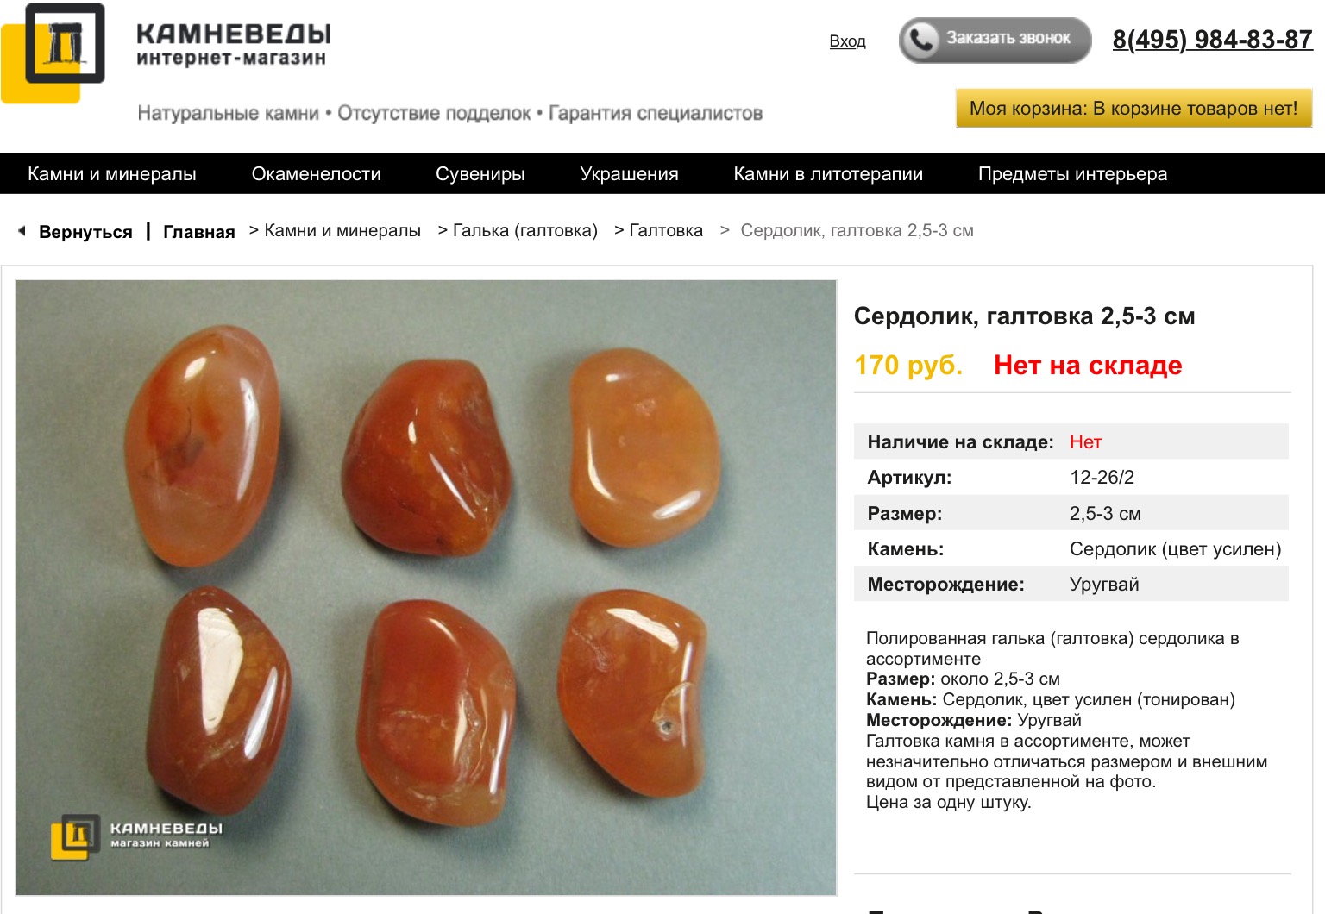Click the КАМНЕВЕДЫ интернет-магазин site title
This screenshot has height=914, width=1325.
(234, 45)
